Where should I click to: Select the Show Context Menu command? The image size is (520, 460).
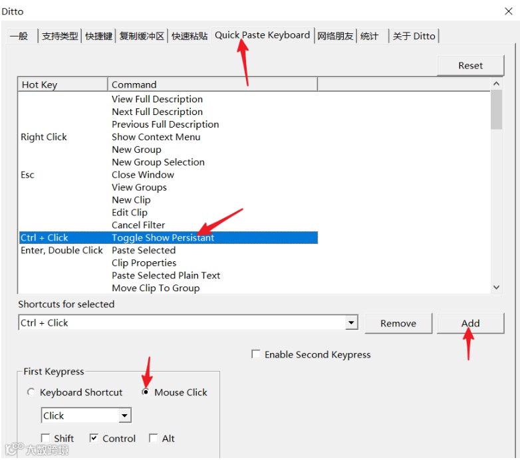(x=168, y=137)
